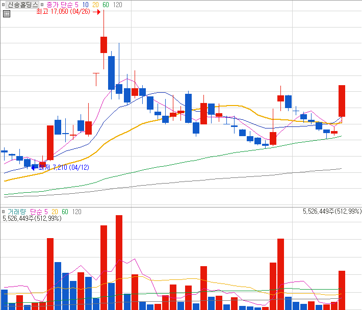
Task: Select the green 60-day price average label
Action: (106, 5)
